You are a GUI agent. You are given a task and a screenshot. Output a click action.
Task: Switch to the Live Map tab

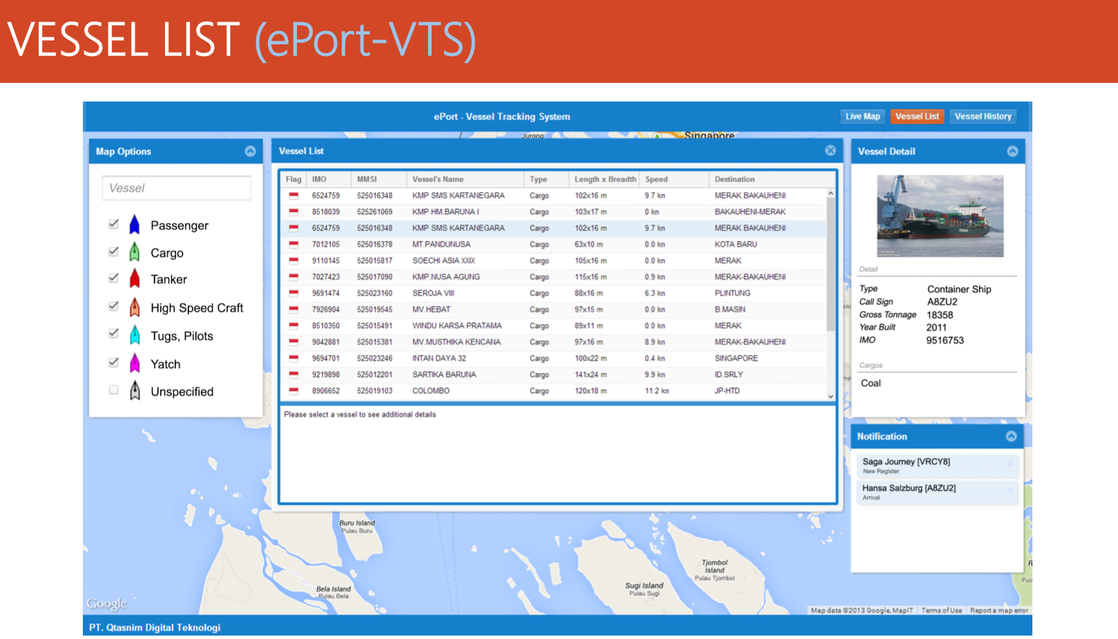[862, 116]
